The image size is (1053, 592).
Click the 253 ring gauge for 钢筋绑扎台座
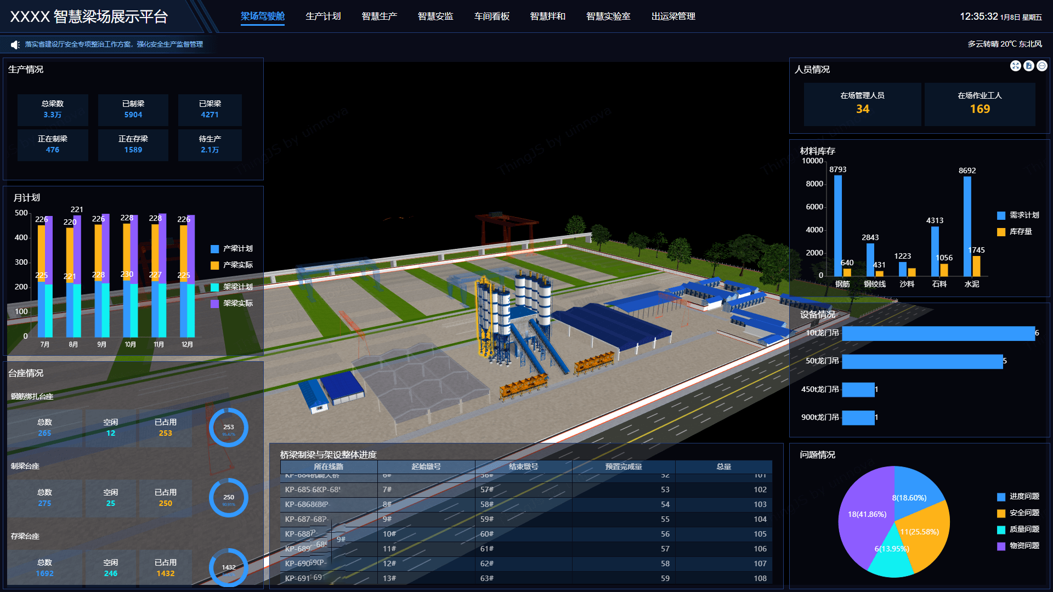[x=228, y=428]
